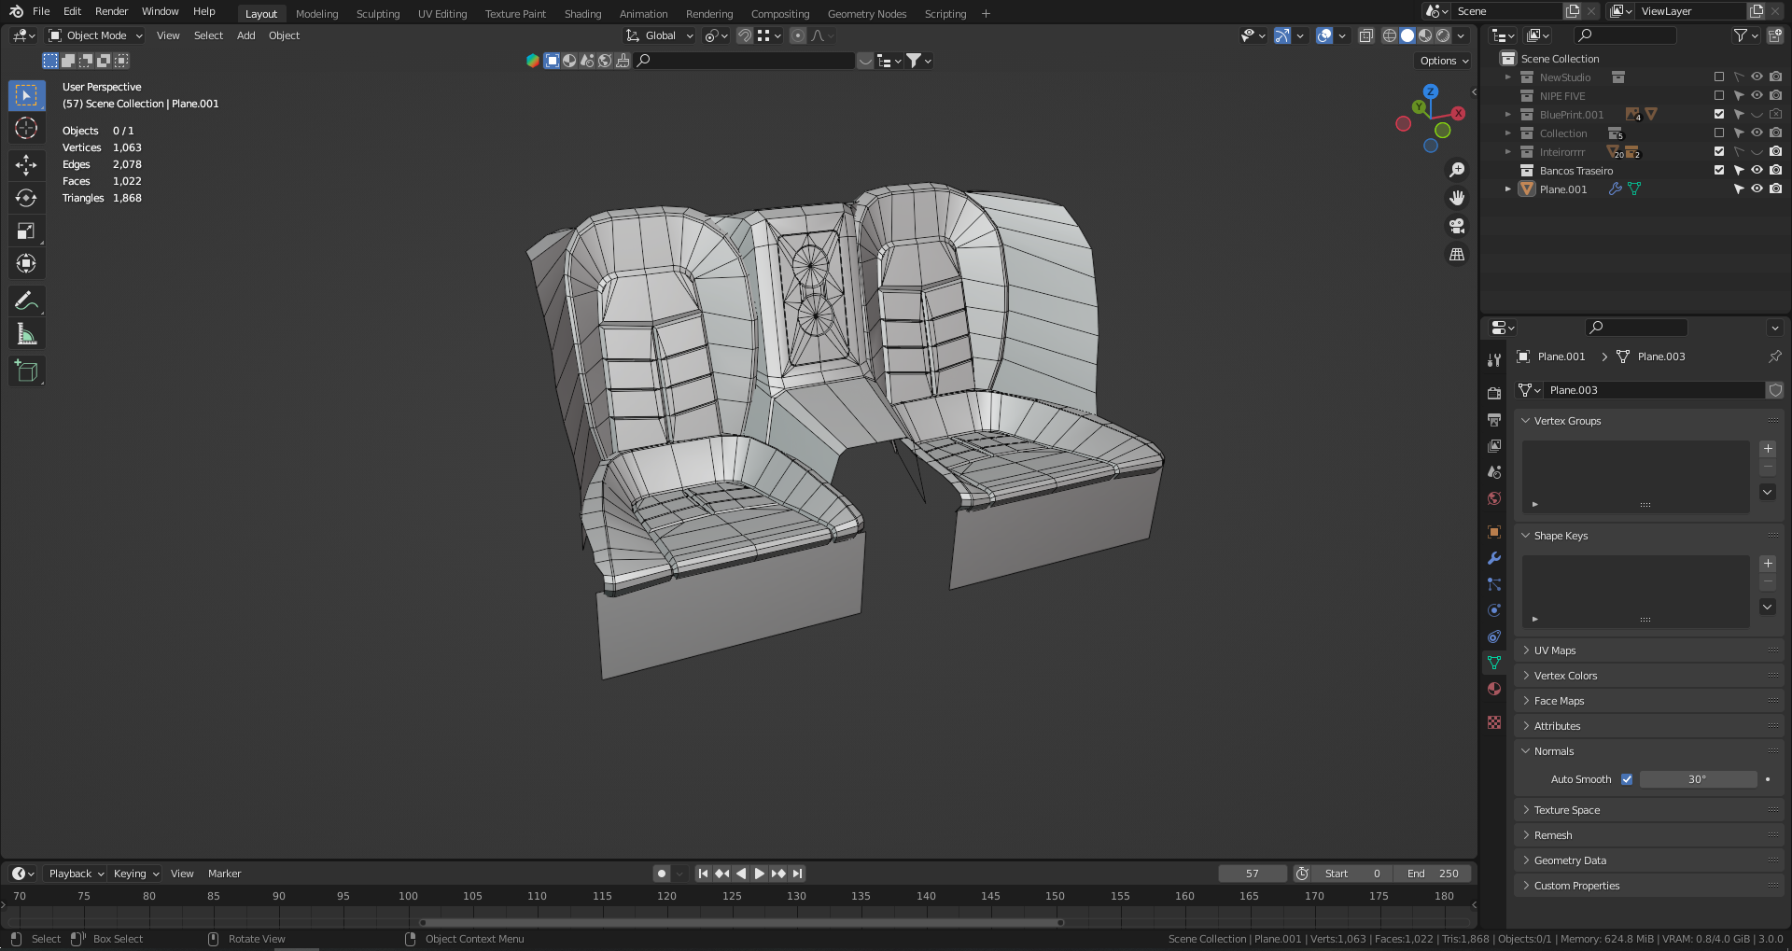The width and height of the screenshot is (1792, 951).
Task: Select the Measure tool
Action: click(26, 335)
